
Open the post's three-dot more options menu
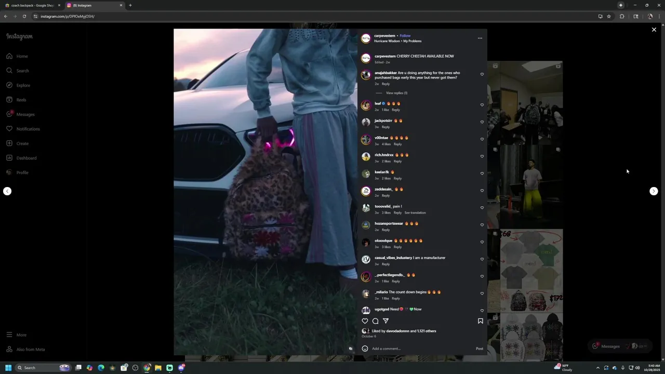point(480,38)
